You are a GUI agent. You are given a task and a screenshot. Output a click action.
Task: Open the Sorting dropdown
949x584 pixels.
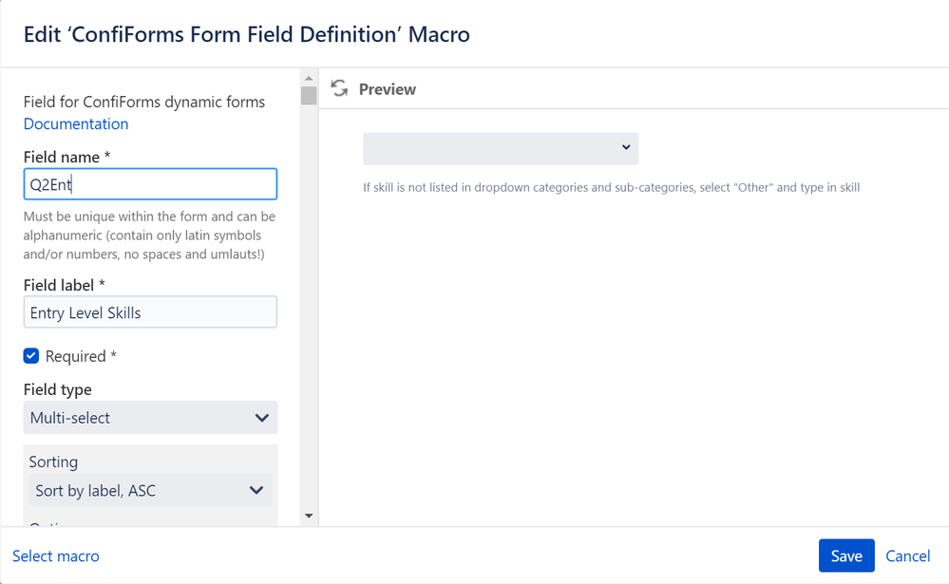click(x=150, y=490)
